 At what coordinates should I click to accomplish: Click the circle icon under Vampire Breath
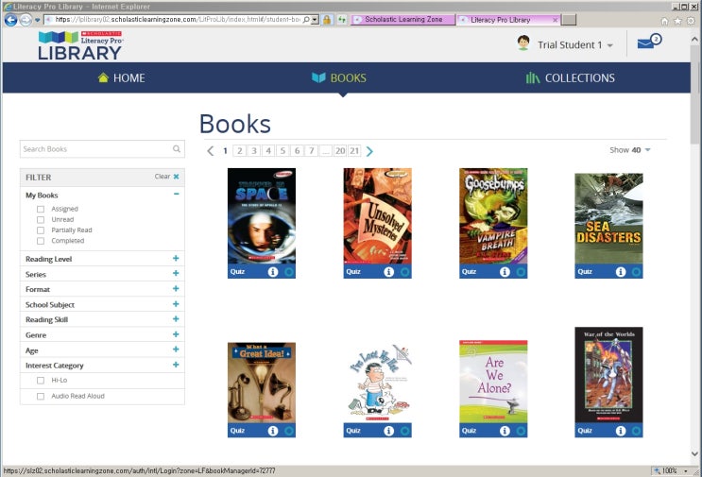(521, 272)
